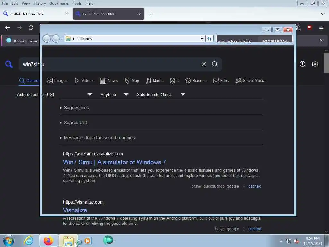The height and width of the screenshot is (247, 329).
Task: Open the Visnalize result link
Action: click(75, 210)
